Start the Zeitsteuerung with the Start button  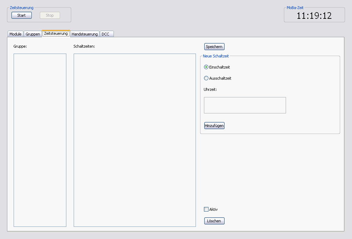pos(22,15)
